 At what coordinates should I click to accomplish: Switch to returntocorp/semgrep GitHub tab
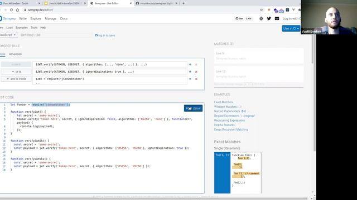[157, 3]
